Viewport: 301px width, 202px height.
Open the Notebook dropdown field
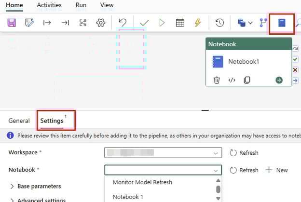[x=163, y=170]
